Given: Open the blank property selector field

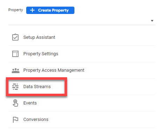Looking at the screenshot, I should click(x=82, y=21).
